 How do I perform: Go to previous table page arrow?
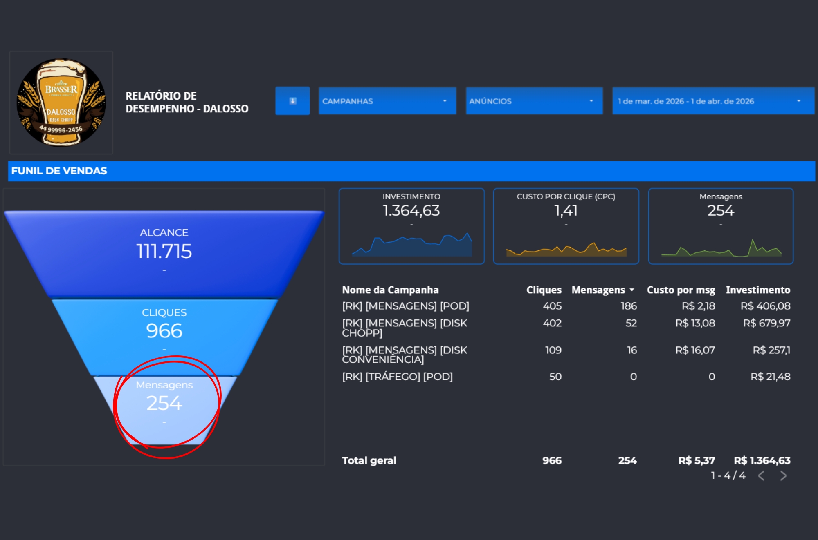[x=761, y=476]
